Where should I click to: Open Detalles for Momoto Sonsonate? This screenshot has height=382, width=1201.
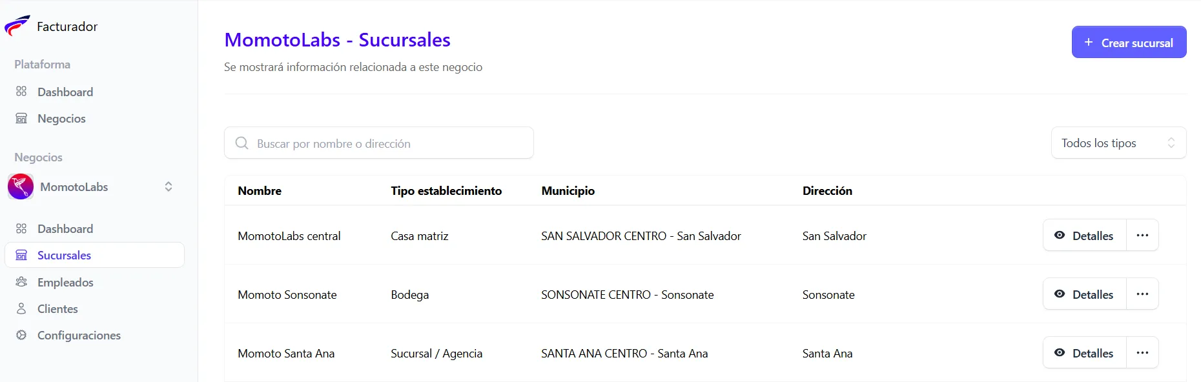point(1083,294)
